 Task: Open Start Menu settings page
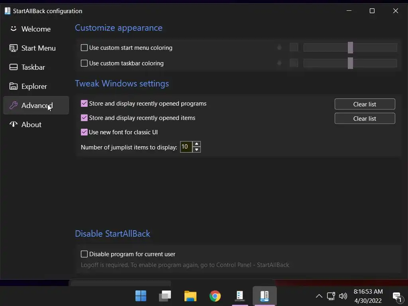point(36,48)
